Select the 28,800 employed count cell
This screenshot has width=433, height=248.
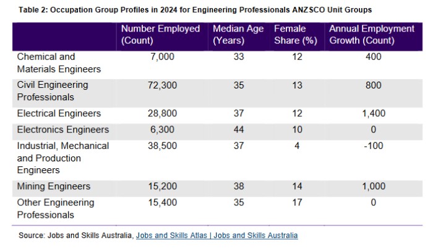pyautogui.click(x=161, y=114)
